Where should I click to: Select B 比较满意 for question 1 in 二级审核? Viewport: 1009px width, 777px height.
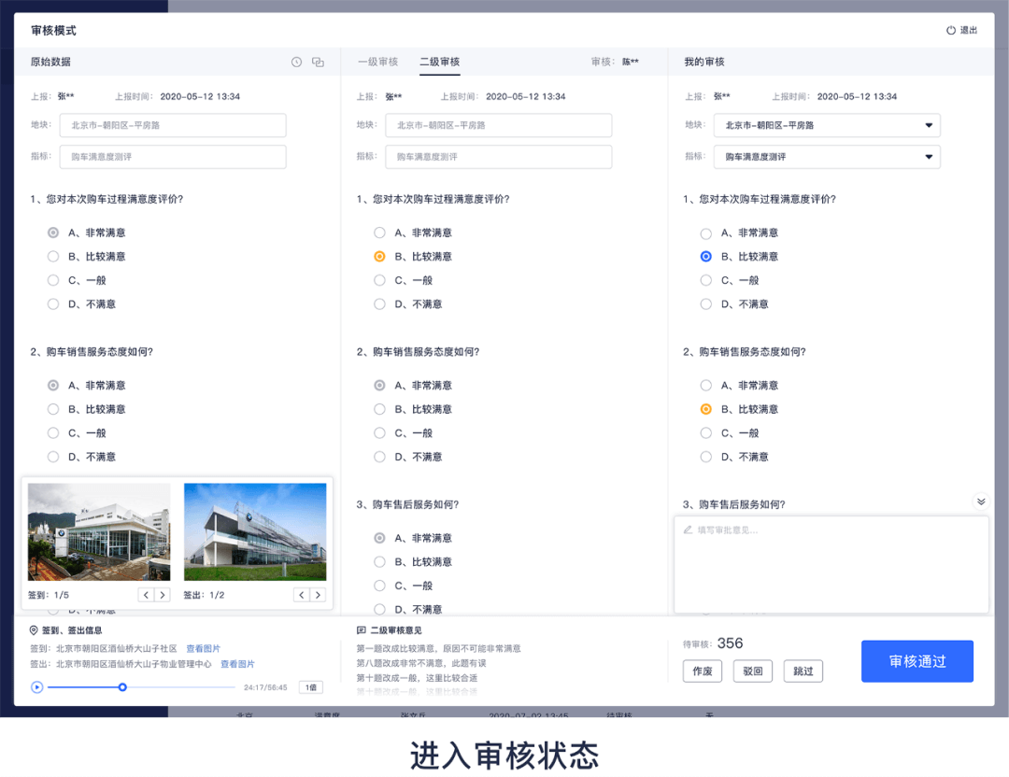click(x=379, y=257)
